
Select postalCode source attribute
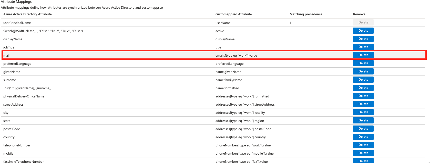(12, 129)
